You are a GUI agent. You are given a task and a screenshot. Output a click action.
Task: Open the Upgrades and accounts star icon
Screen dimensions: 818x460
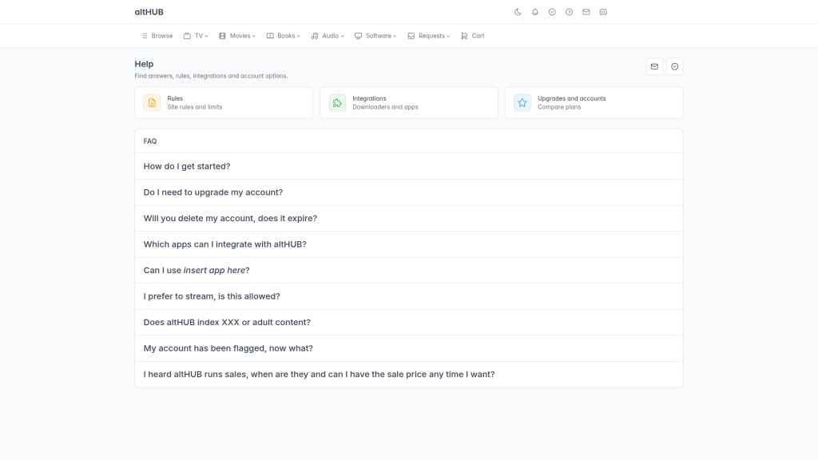[x=522, y=103]
